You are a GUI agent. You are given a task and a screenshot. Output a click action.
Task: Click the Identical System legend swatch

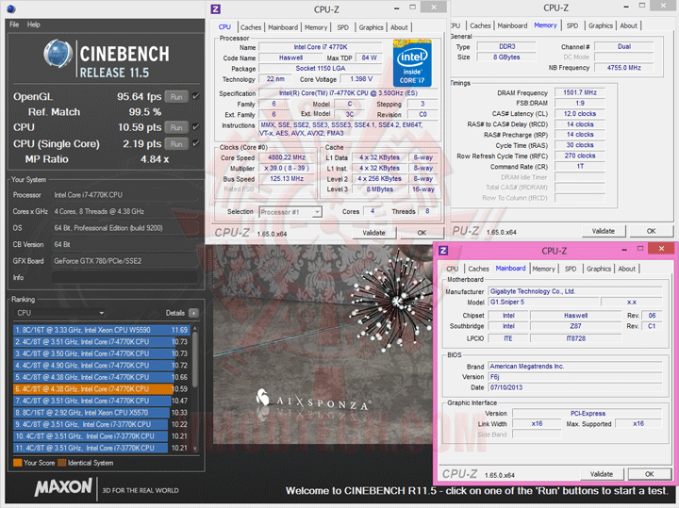pyautogui.click(x=62, y=463)
